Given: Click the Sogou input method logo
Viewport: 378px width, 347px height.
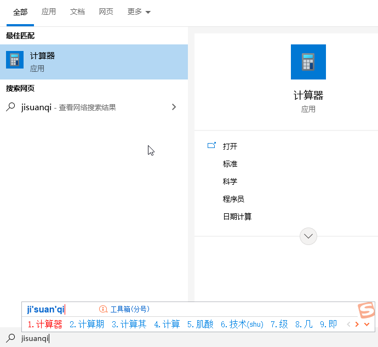Looking at the screenshot, I should pos(366,310).
